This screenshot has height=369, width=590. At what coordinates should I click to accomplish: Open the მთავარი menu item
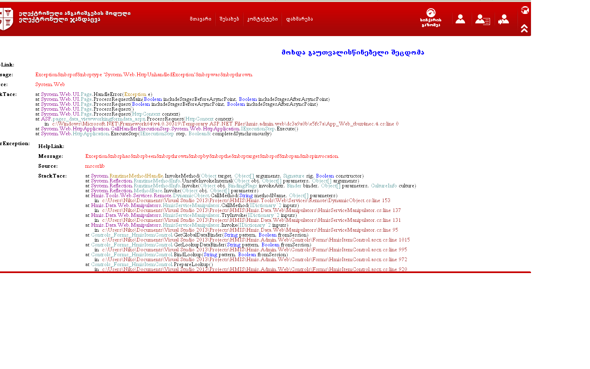200,19
